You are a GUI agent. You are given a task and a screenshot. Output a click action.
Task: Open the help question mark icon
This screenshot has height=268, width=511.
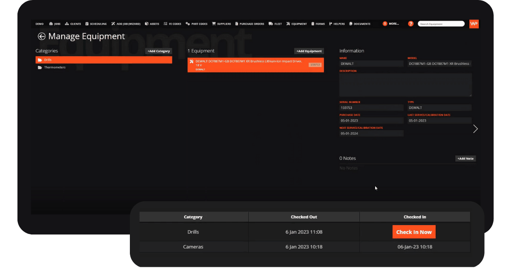pos(411,24)
